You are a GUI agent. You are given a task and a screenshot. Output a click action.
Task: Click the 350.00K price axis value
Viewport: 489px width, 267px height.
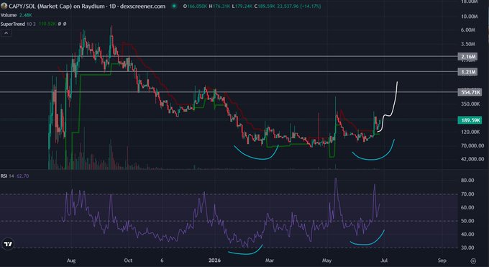[470, 104]
